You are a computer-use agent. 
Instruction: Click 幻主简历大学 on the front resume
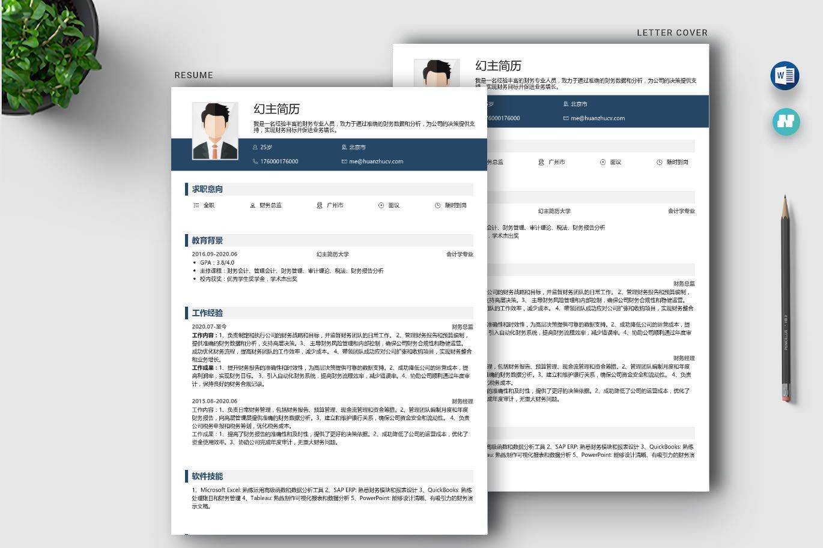(x=333, y=254)
